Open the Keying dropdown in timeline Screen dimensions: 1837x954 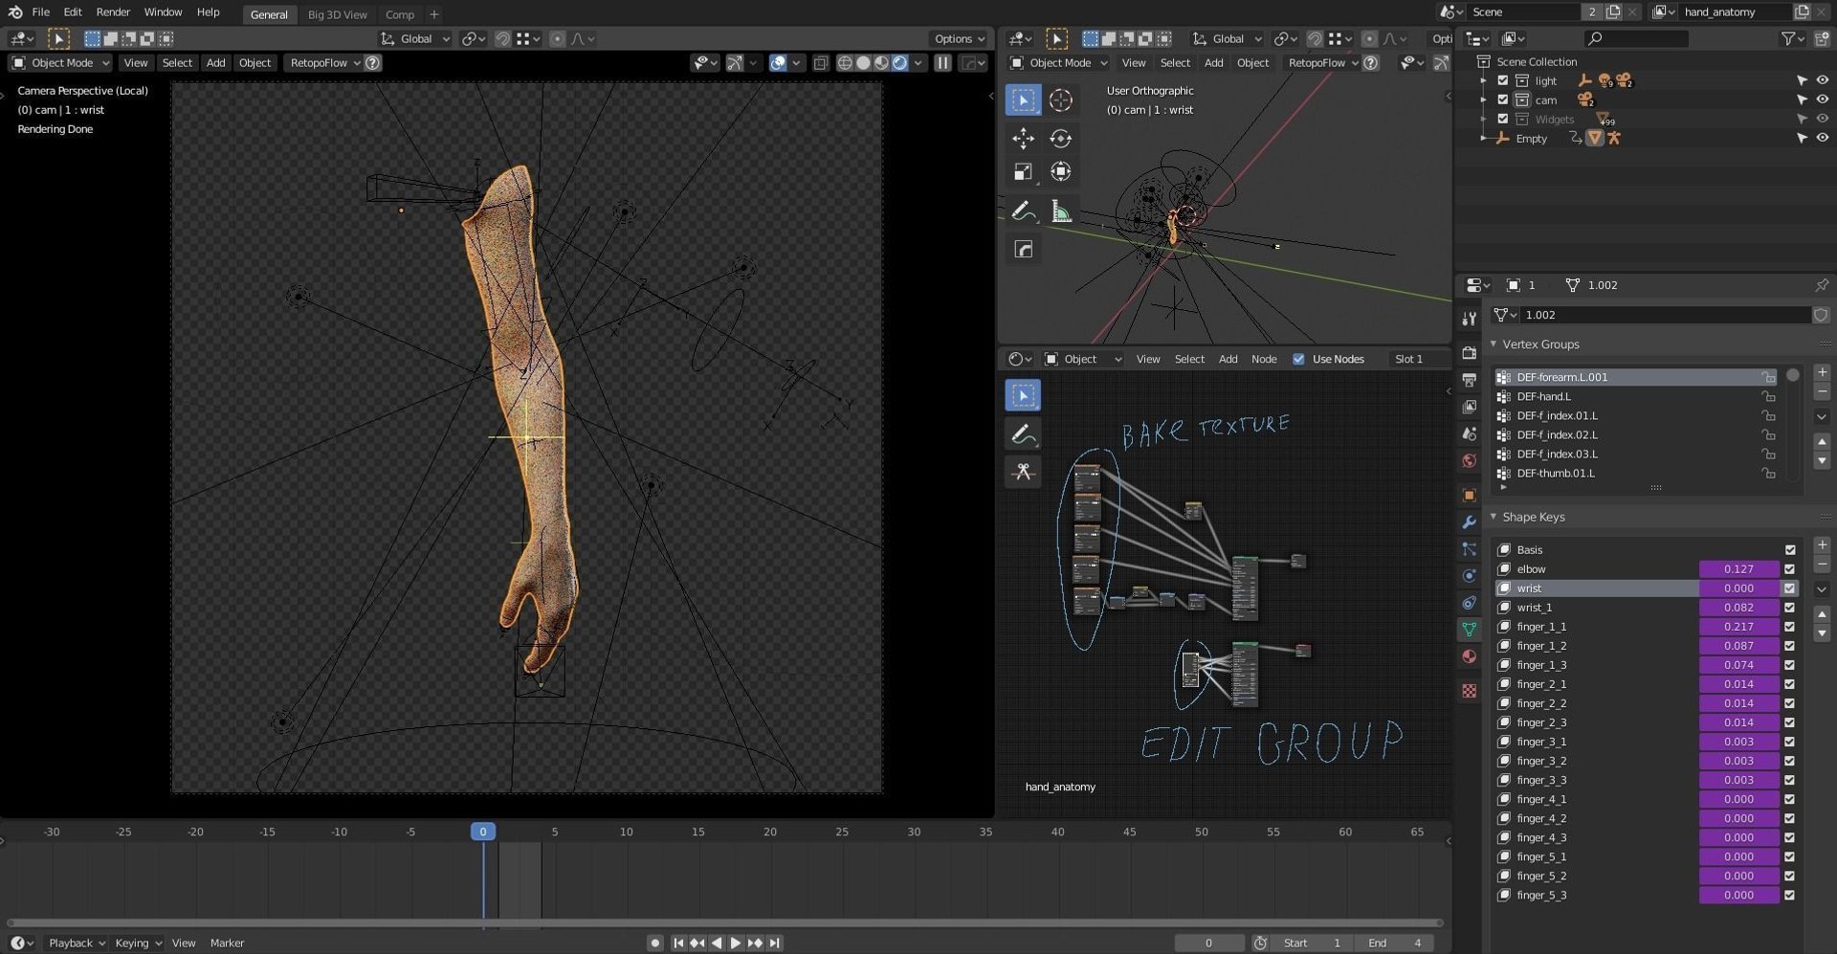click(138, 943)
